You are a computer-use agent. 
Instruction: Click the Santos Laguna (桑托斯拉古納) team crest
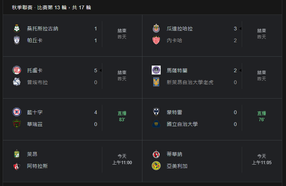tap(17, 28)
